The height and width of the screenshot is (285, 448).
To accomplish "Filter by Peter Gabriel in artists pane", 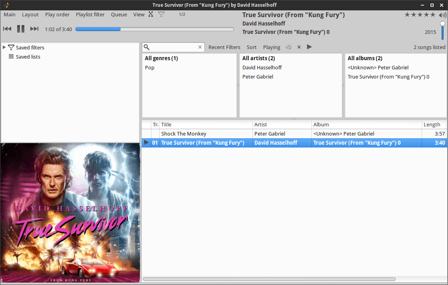I will [258, 77].
